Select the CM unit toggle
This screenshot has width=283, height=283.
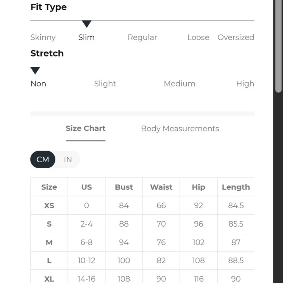pos(43,159)
